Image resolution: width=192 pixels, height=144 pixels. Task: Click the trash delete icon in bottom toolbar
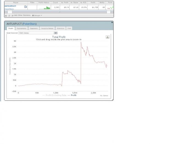coord(6,16)
